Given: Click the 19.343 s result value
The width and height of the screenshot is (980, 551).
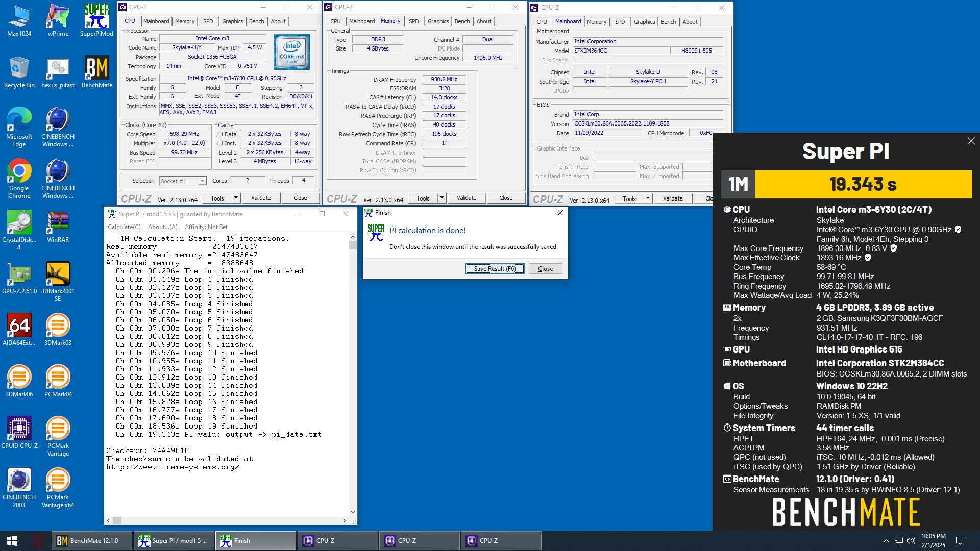Looking at the screenshot, I should coord(863,184).
